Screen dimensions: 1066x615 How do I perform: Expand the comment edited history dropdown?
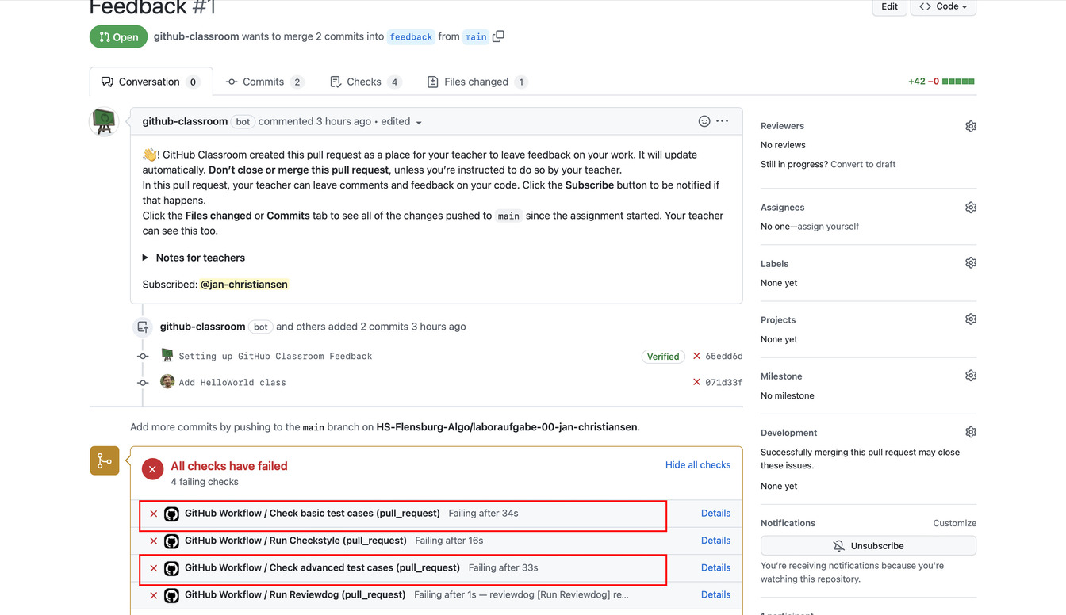(419, 123)
